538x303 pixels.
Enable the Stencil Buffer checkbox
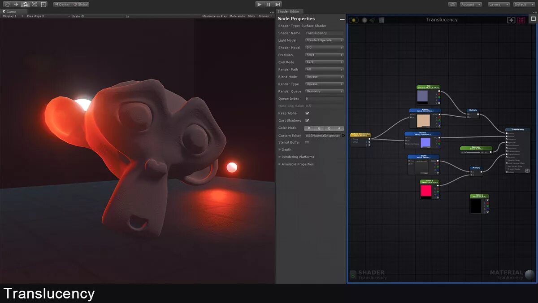coord(307,142)
